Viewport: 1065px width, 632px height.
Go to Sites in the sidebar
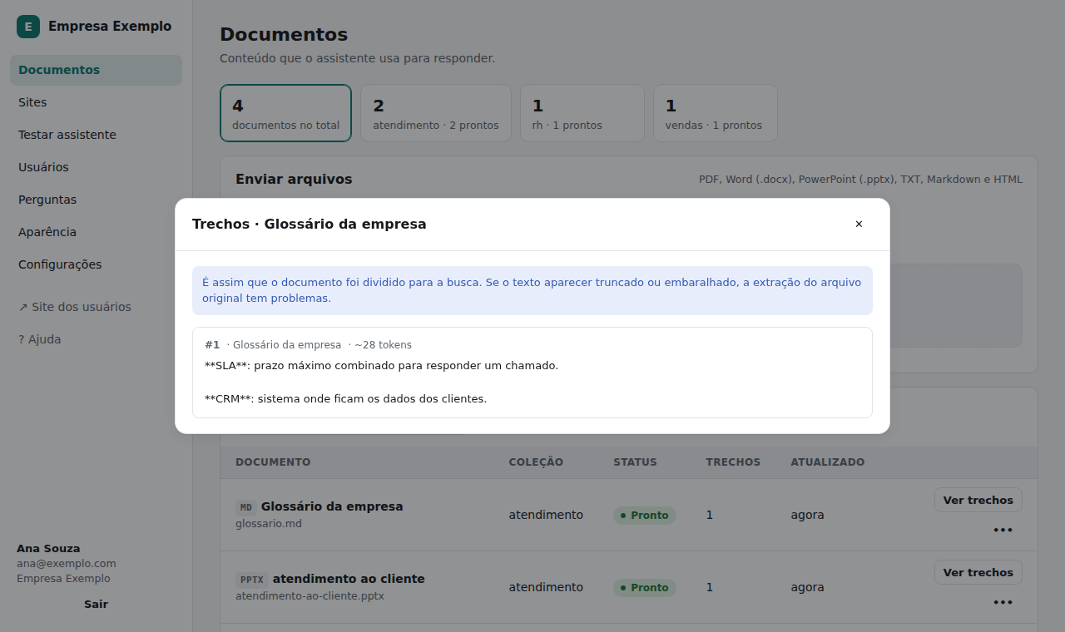point(96,102)
